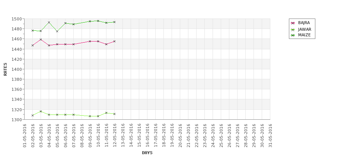Click the RATES axis title
The width and height of the screenshot is (363, 159).
tap(6, 69)
